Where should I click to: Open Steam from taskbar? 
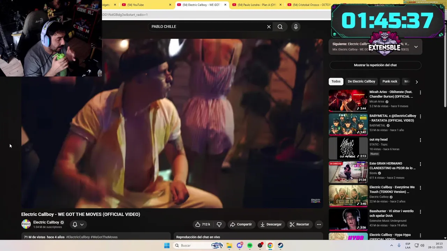[x=281, y=245]
